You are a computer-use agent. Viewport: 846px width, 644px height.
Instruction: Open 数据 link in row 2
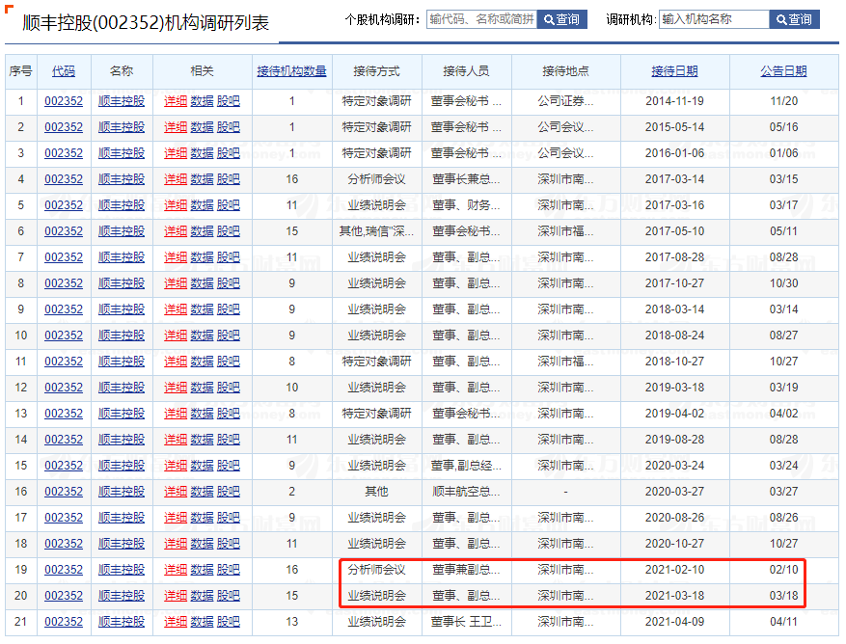pyautogui.click(x=202, y=127)
